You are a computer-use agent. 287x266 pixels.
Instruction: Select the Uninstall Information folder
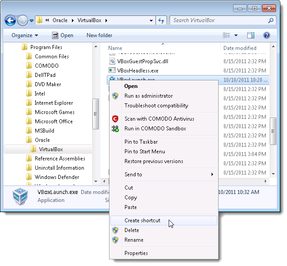(x=60, y=168)
